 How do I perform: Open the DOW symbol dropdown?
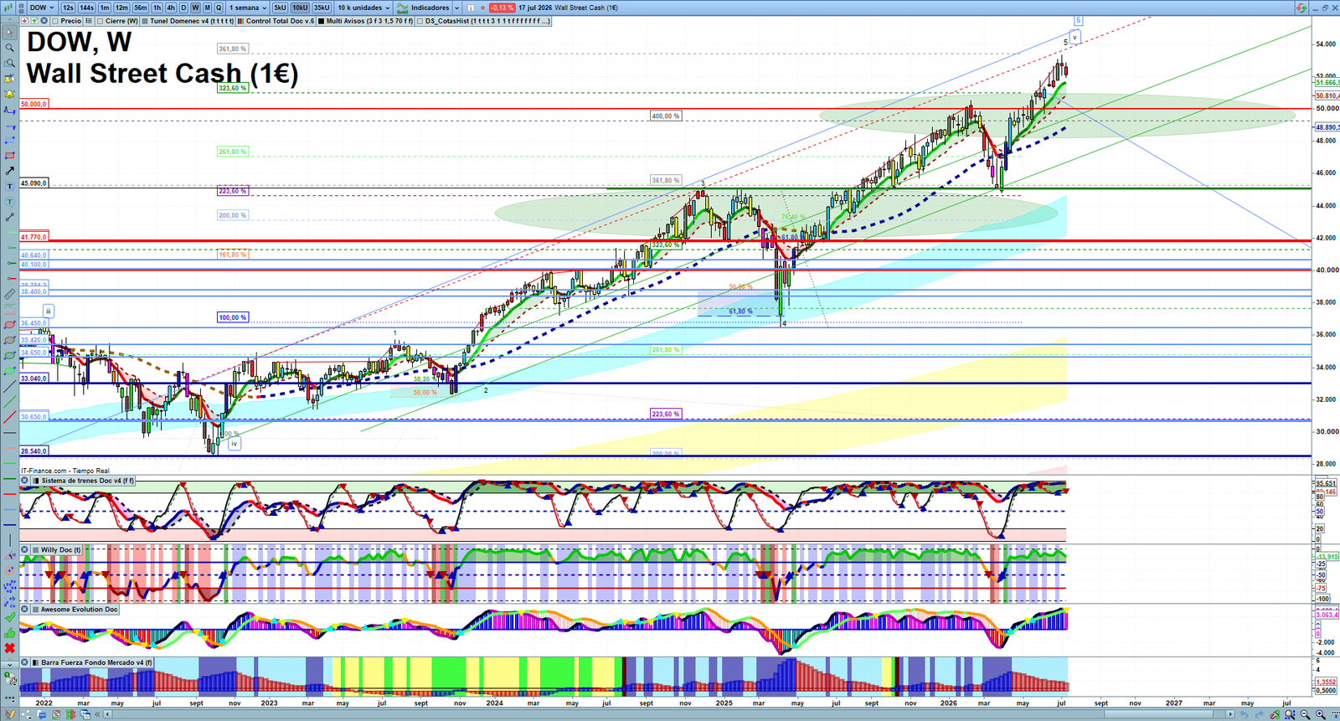click(41, 8)
